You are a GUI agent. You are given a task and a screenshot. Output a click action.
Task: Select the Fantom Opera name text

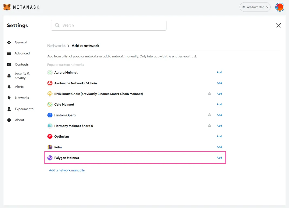tap(65, 115)
